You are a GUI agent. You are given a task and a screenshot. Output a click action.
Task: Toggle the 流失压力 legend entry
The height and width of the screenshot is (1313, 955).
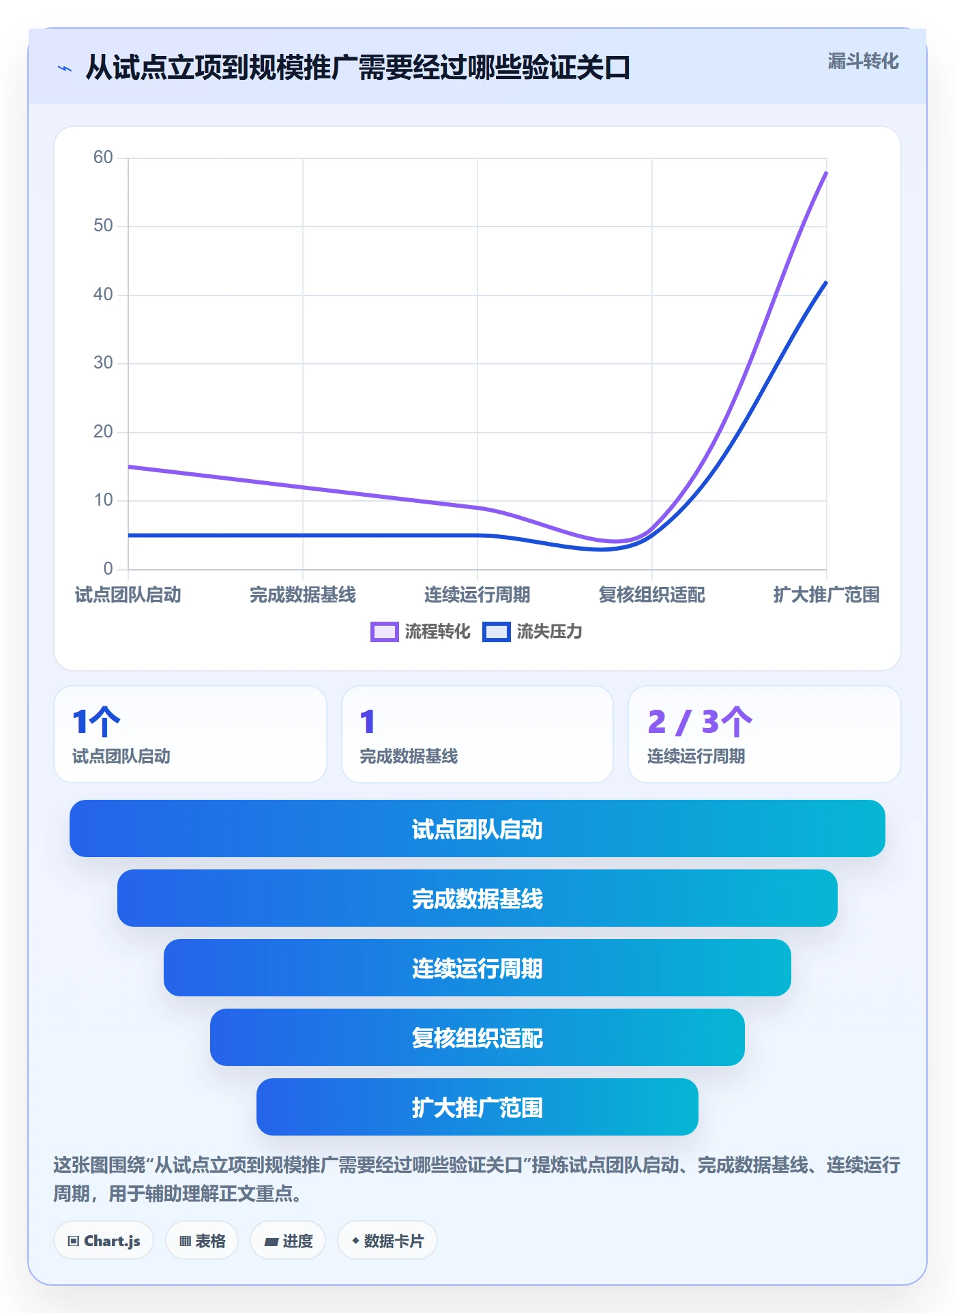point(532,631)
